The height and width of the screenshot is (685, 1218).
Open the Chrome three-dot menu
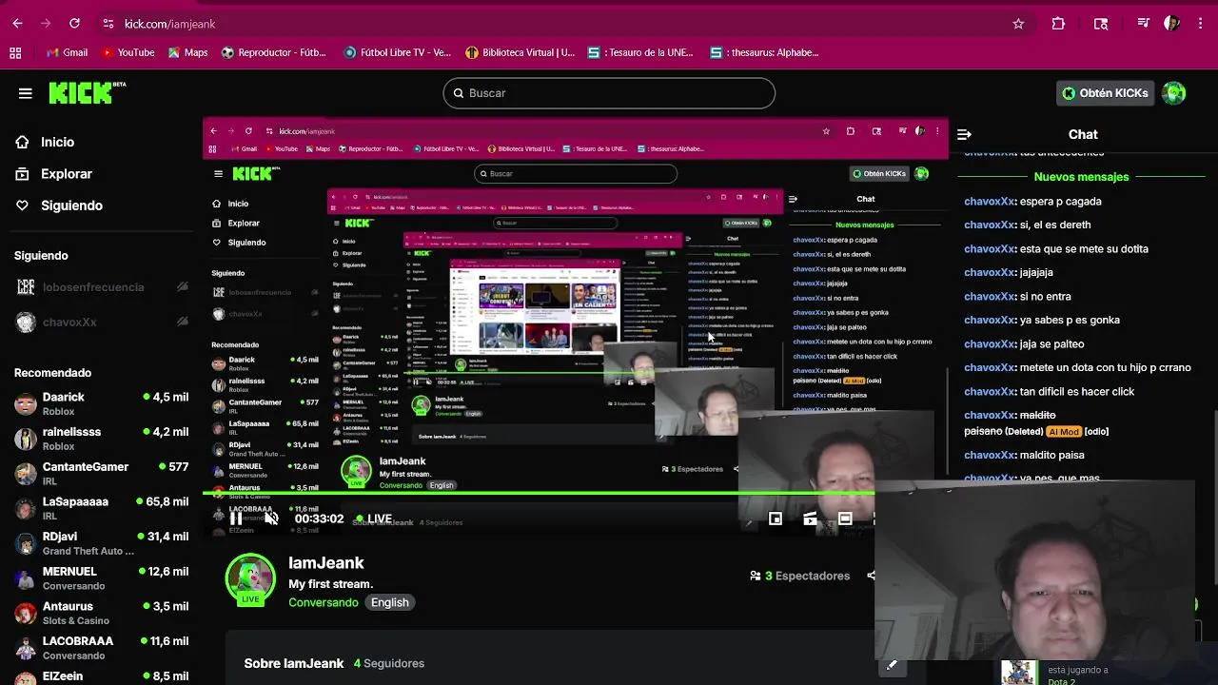tap(1201, 24)
